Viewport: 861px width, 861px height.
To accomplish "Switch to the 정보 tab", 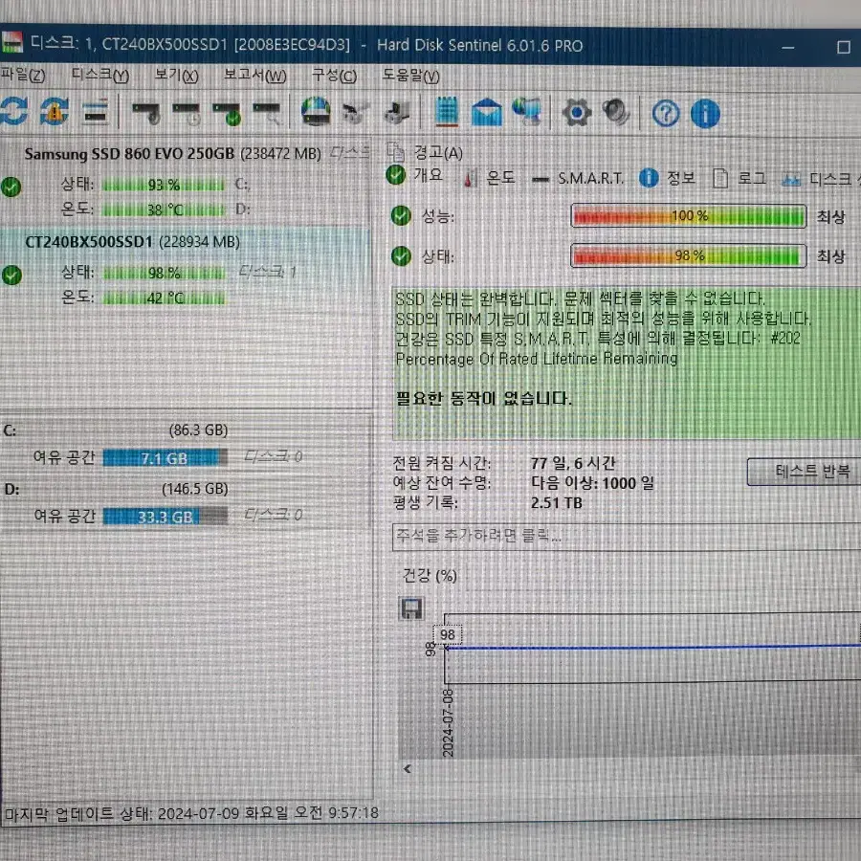I will pyautogui.click(x=668, y=178).
